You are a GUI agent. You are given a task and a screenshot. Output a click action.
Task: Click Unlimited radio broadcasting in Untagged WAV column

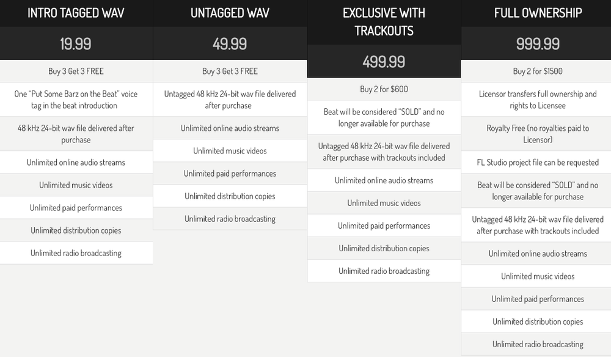pos(230,219)
